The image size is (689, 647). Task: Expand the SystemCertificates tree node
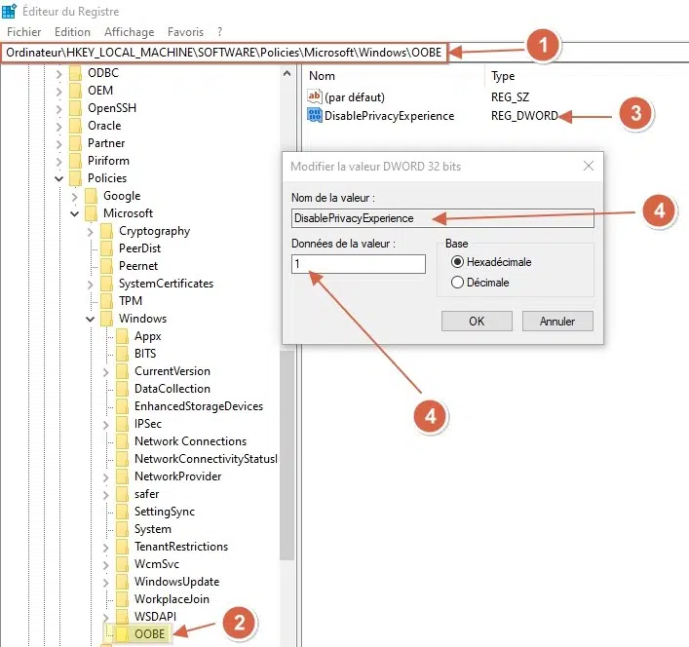(90, 284)
